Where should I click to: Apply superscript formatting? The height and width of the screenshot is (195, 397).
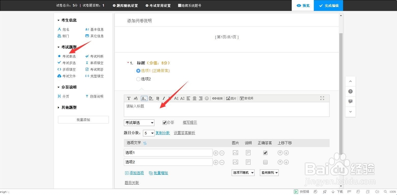point(182,98)
